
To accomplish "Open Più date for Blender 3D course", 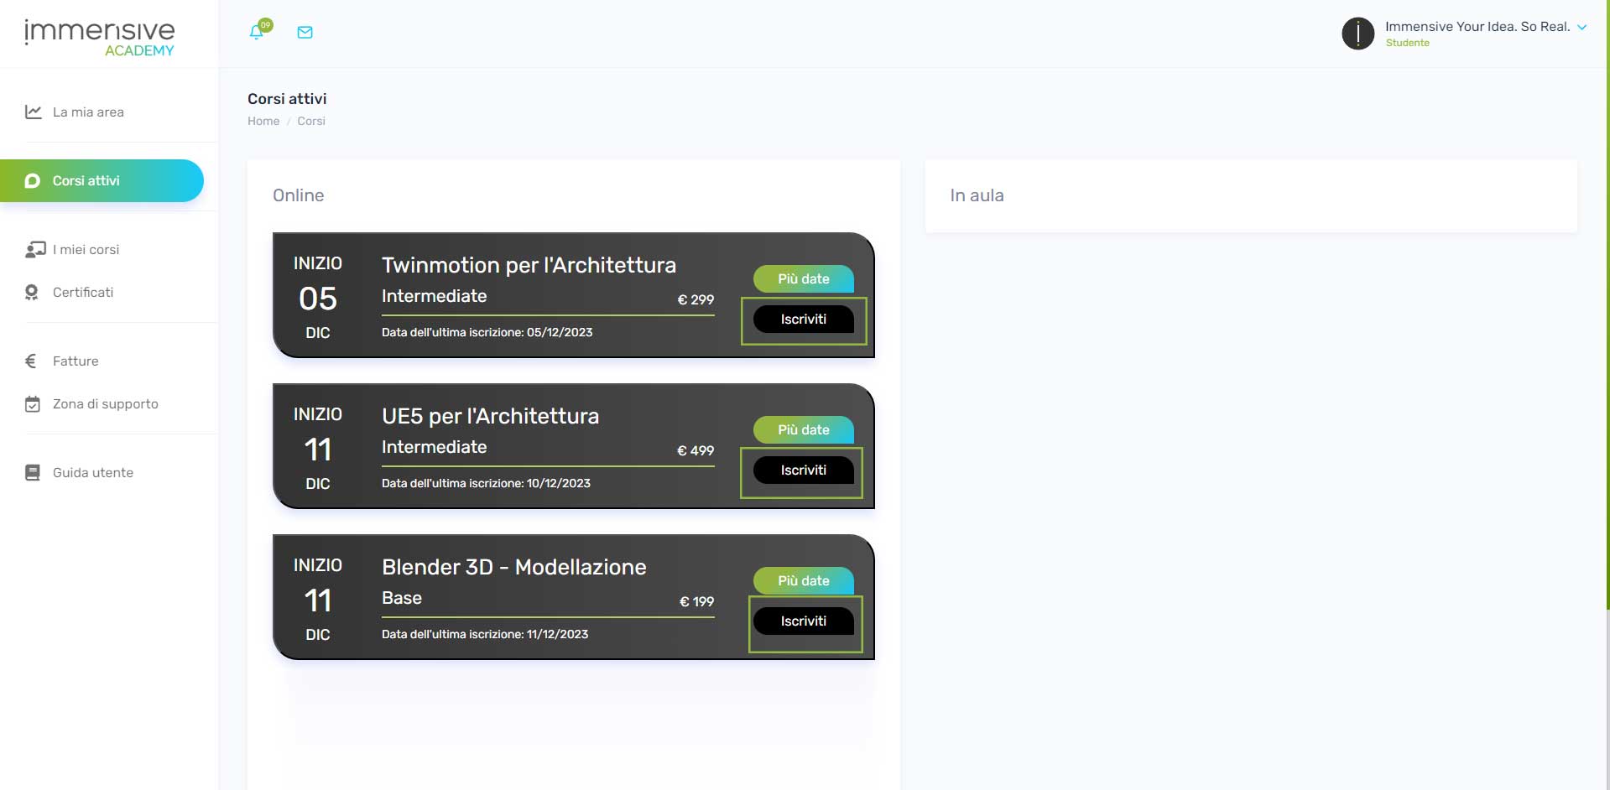I will click(x=803, y=580).
